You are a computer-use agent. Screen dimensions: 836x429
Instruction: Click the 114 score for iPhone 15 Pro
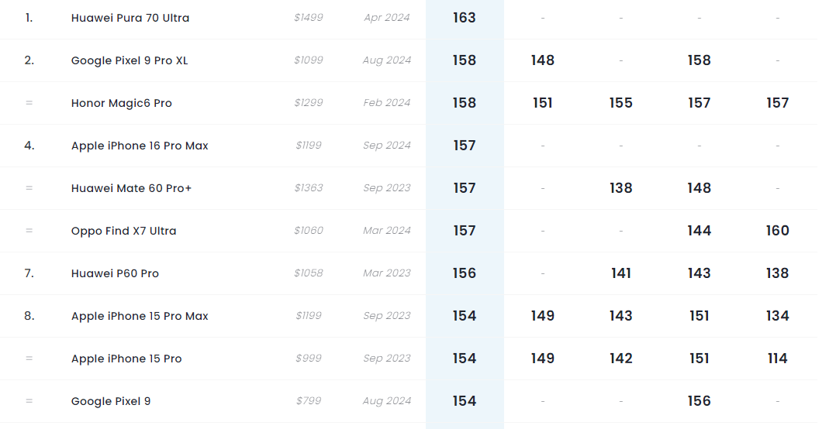click(x=777, y=359)
